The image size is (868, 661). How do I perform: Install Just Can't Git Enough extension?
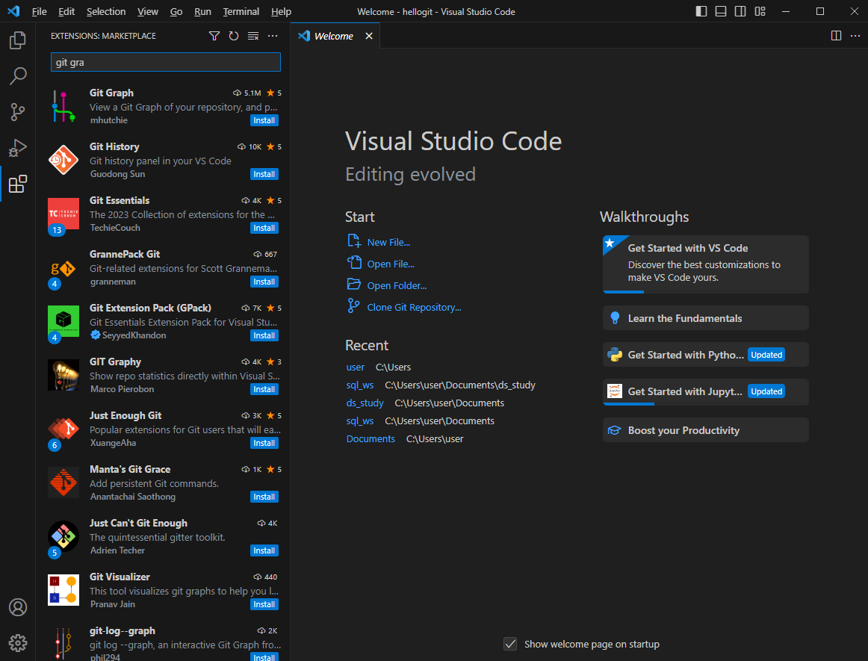[x=264, y=550]
